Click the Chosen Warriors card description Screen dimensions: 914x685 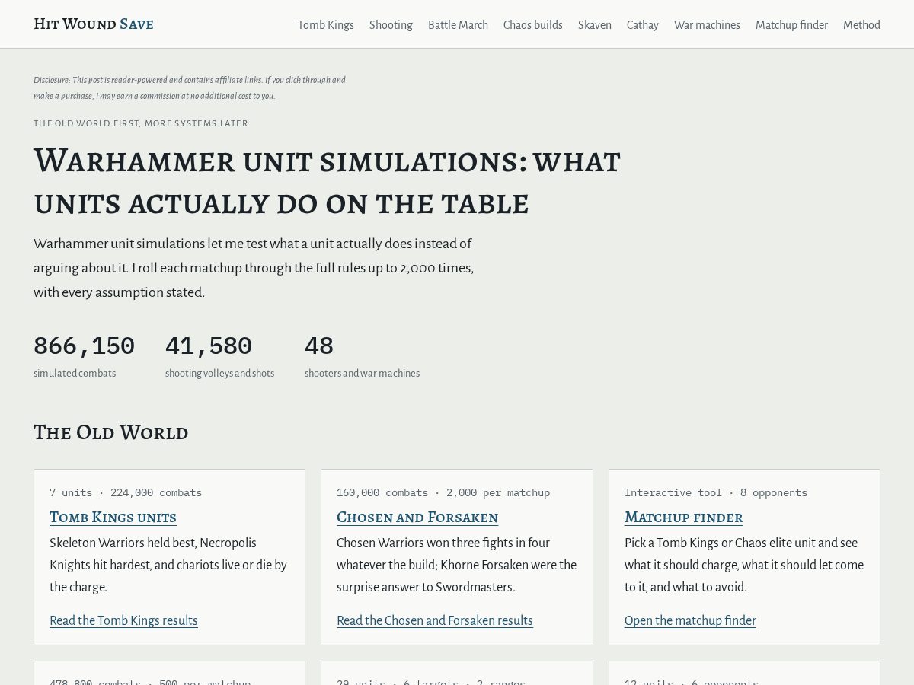tap(456, 565)
